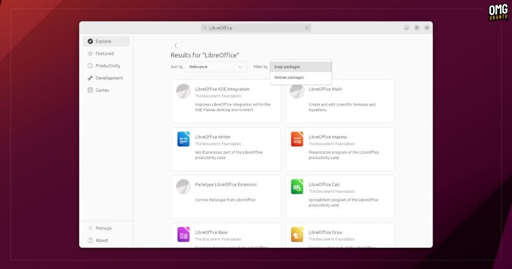The width and height of the screenshot is (512, 269).
Task: Click the LibreOffice Impress orange icon
Action: pos(297,139)
